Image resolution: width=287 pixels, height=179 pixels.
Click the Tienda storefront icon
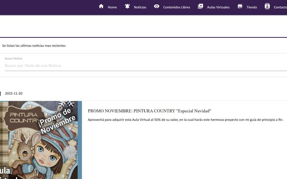240,6
